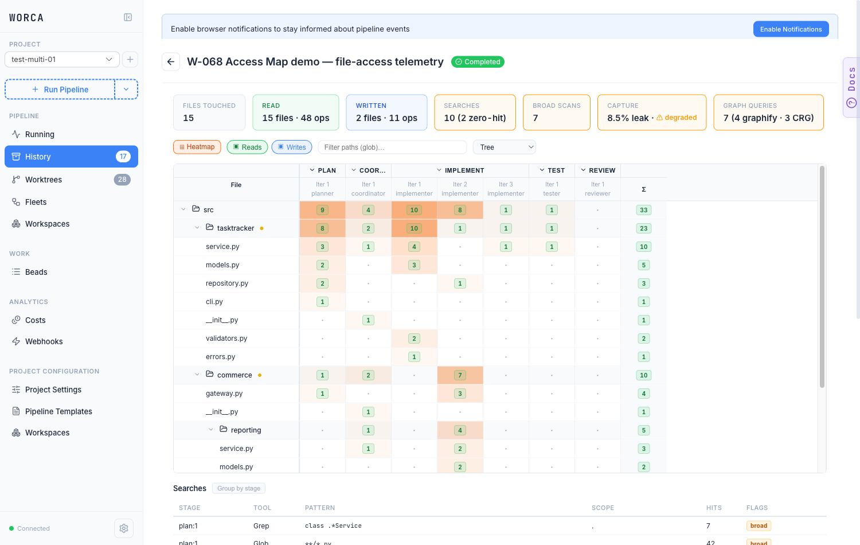Image resolution: width=860 pixels, height=545 pixels.
Task: Click the Sigma total column header
Action: pos(643,189)
